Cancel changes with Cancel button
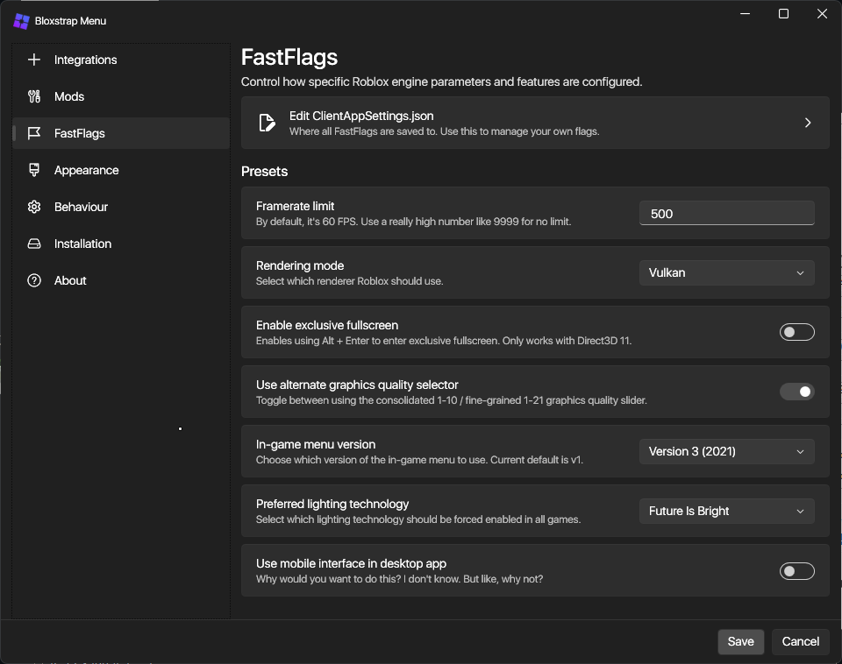This screenshot has height=664, width=842. tap(800, 641)
